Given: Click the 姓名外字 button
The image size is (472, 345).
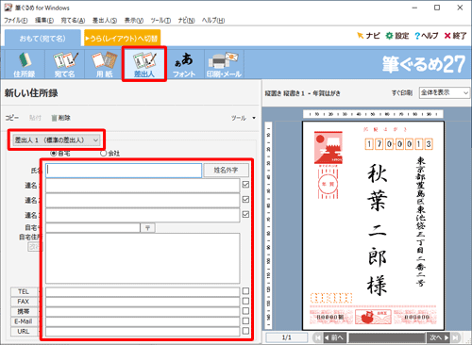Looking at the screenshot, I should 226,171.
